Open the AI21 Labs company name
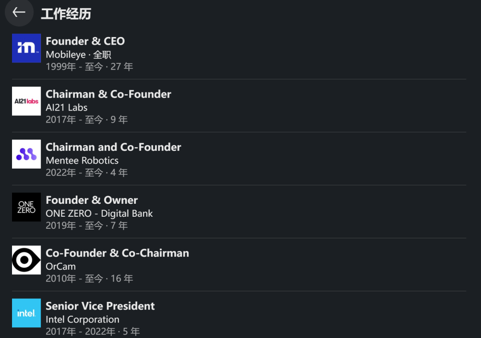Image resolution: width=481 pixels, height=338 pixels. [x=66, y=107]
